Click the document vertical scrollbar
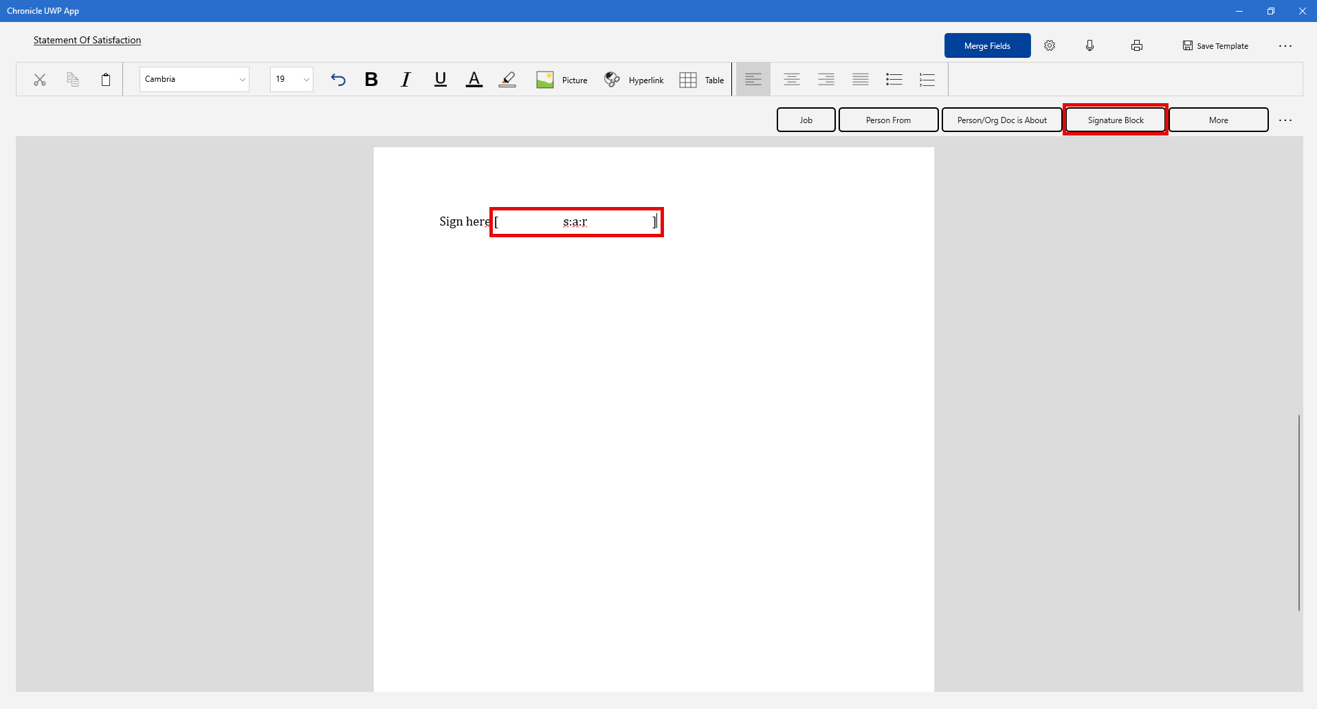 (1298, 512)
